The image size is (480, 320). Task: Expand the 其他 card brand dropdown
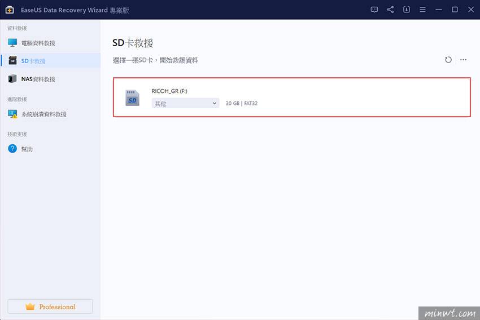(186, 104)
